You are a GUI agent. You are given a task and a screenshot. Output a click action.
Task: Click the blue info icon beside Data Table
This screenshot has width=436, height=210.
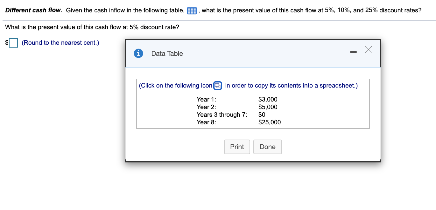tap(138, 54)
